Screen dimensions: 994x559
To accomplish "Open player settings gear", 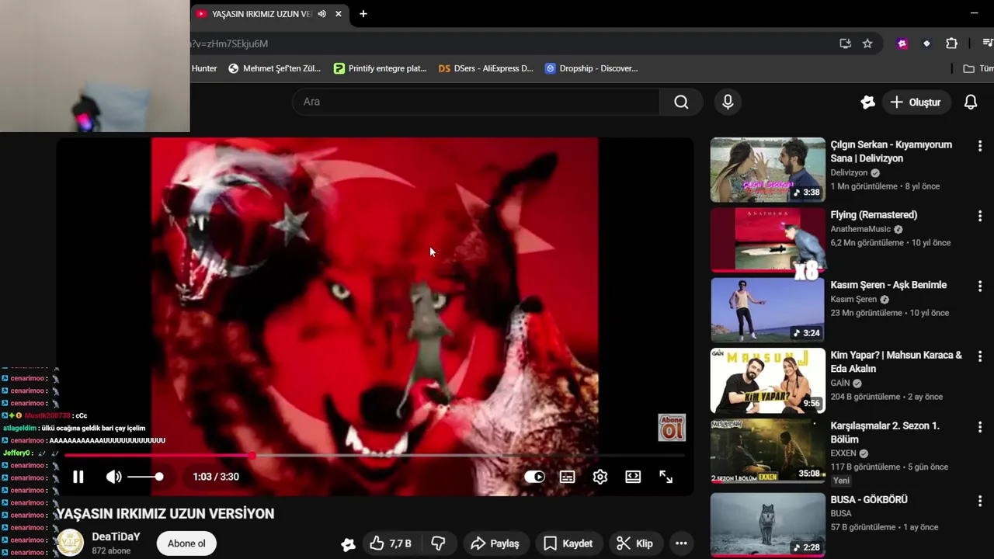I will [x=600, y=477].
